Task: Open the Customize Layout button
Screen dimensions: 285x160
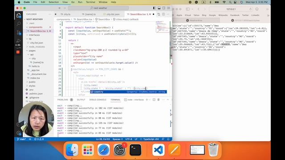Action: pos(168,8)
